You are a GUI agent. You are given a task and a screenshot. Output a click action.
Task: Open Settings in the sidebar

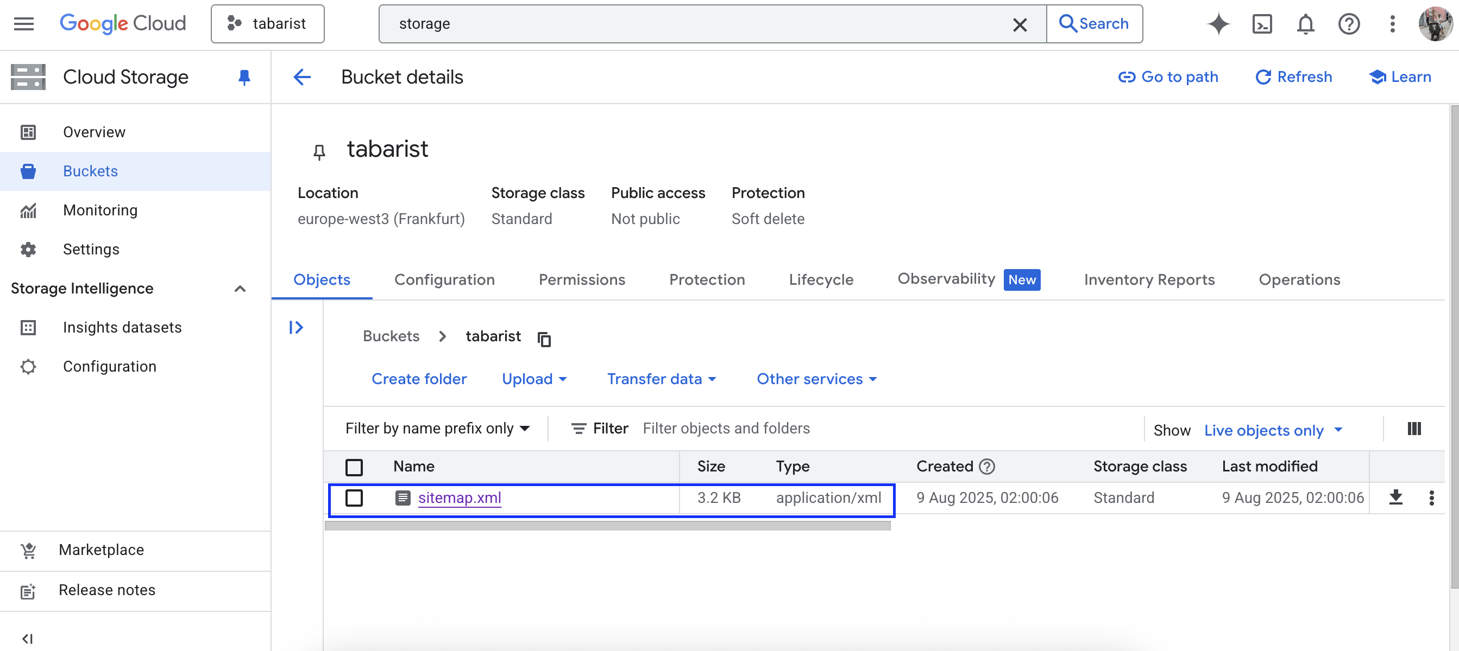[x=135, y=250]
